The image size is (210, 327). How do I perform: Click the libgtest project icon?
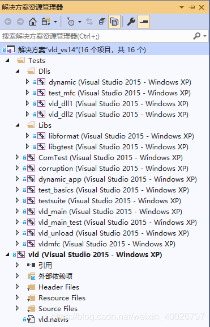[x=41, y=146]
